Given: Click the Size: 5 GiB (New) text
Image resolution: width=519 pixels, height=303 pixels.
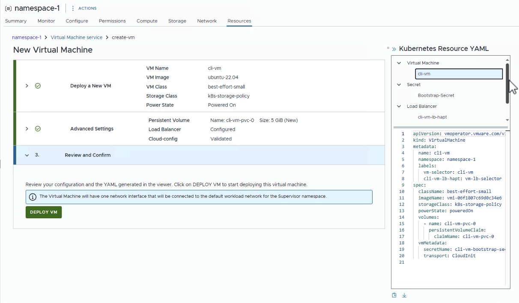Looking at the screenshot, I should 278,120.
